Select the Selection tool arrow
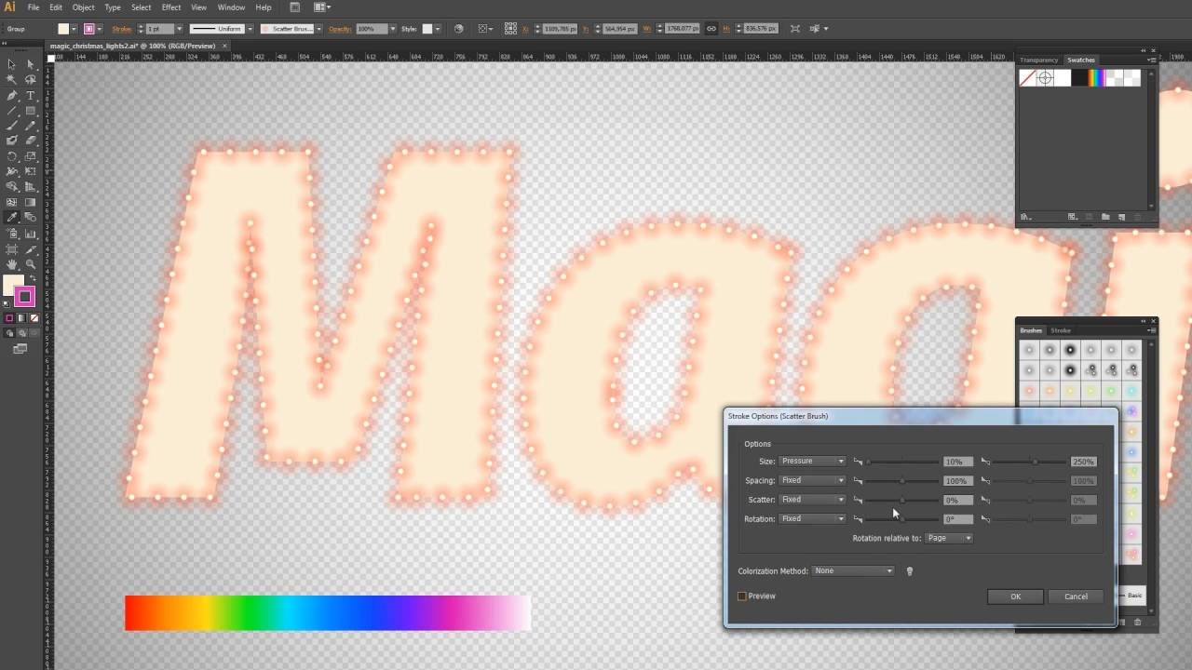 coord(11,64)
